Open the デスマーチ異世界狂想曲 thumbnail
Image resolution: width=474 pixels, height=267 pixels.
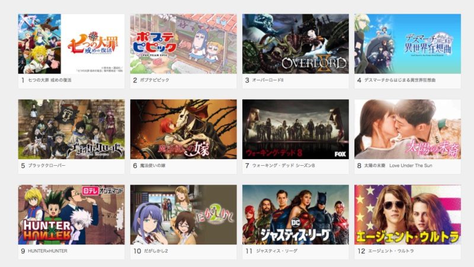(x=408, y=44)
